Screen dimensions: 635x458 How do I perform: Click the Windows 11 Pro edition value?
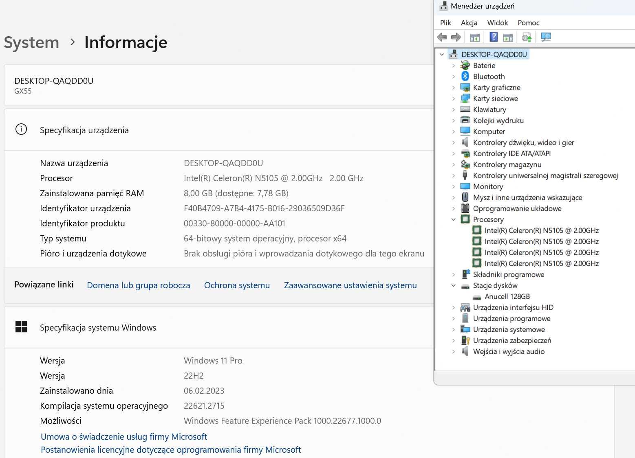(x=213, y=360)
